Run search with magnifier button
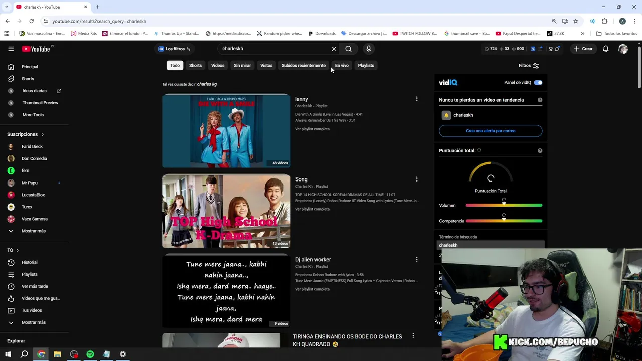This screenshot has width=642, height=361. (348, 49)
